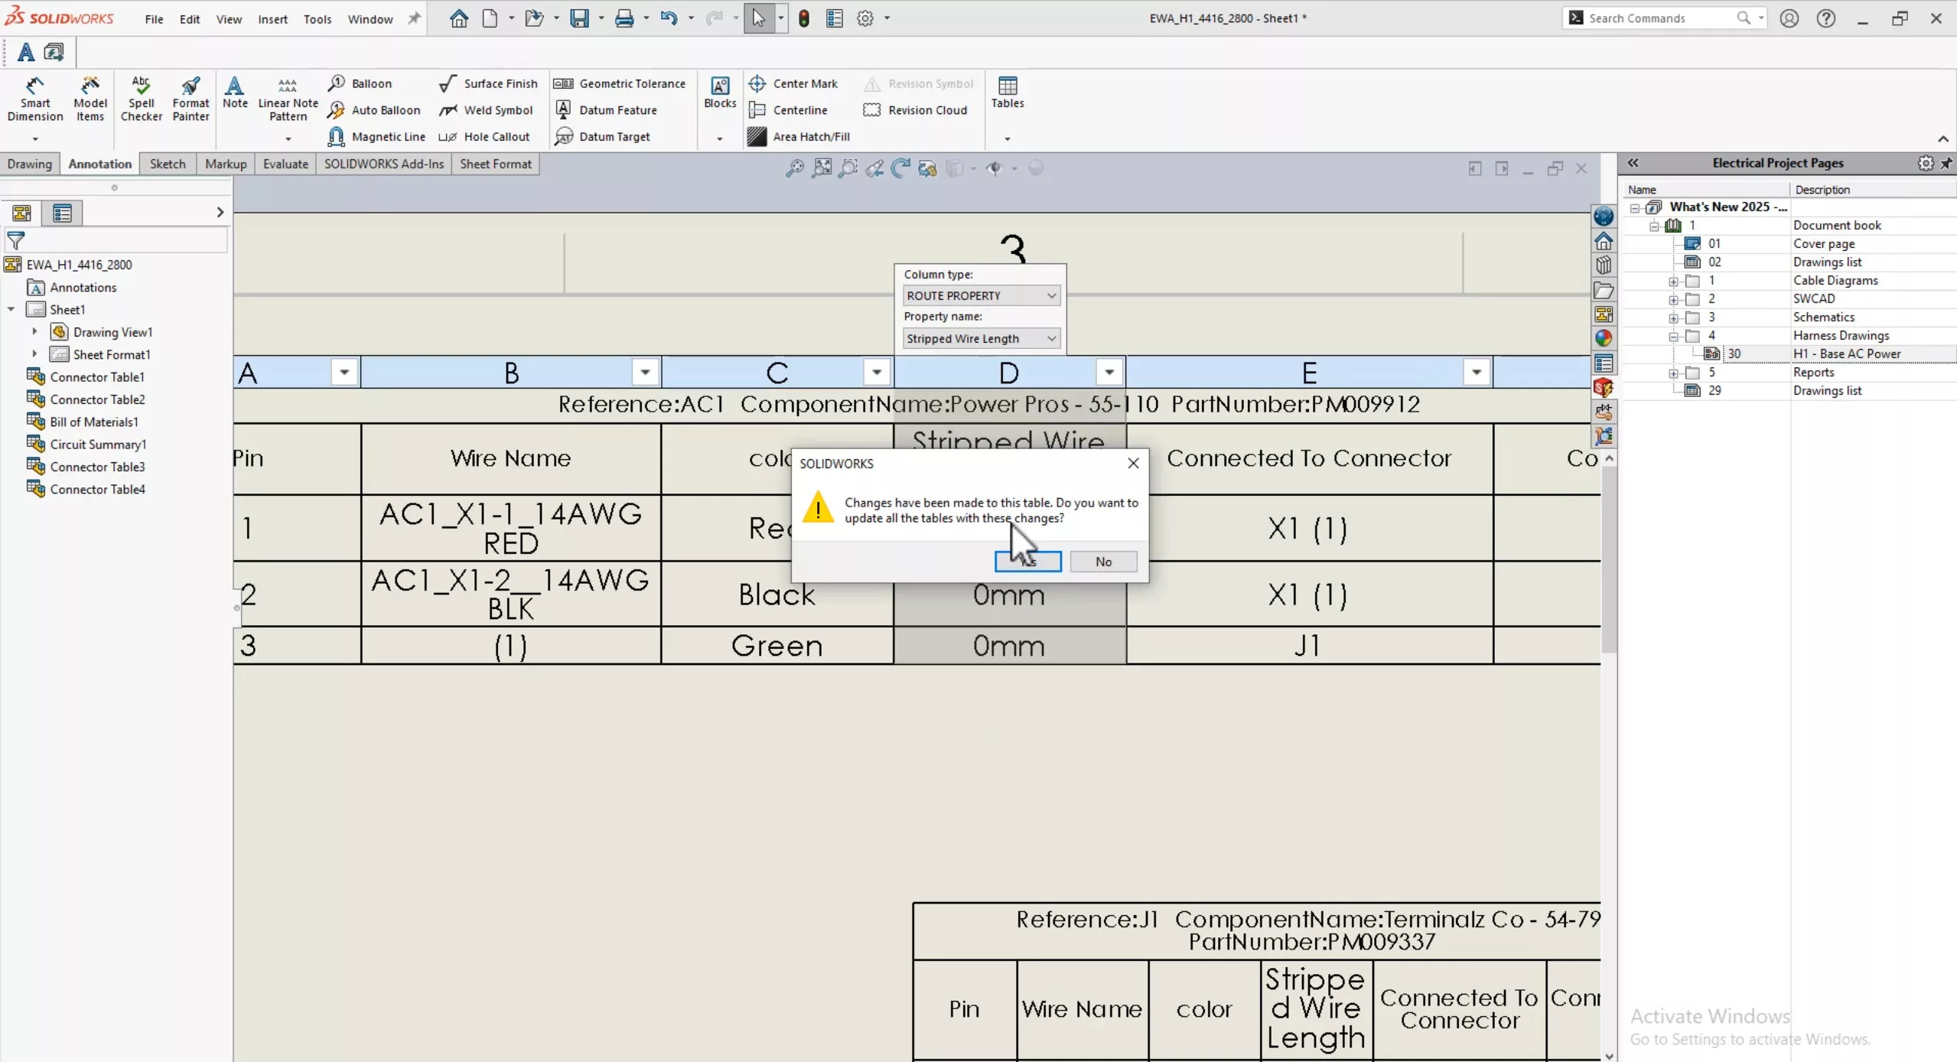Open Linear Note Pattern tool
This screenshot has height=1062, width=1957.
tap(288, 99)
